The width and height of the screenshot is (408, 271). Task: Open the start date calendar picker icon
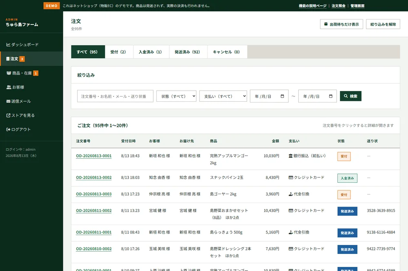coord(282,96)
